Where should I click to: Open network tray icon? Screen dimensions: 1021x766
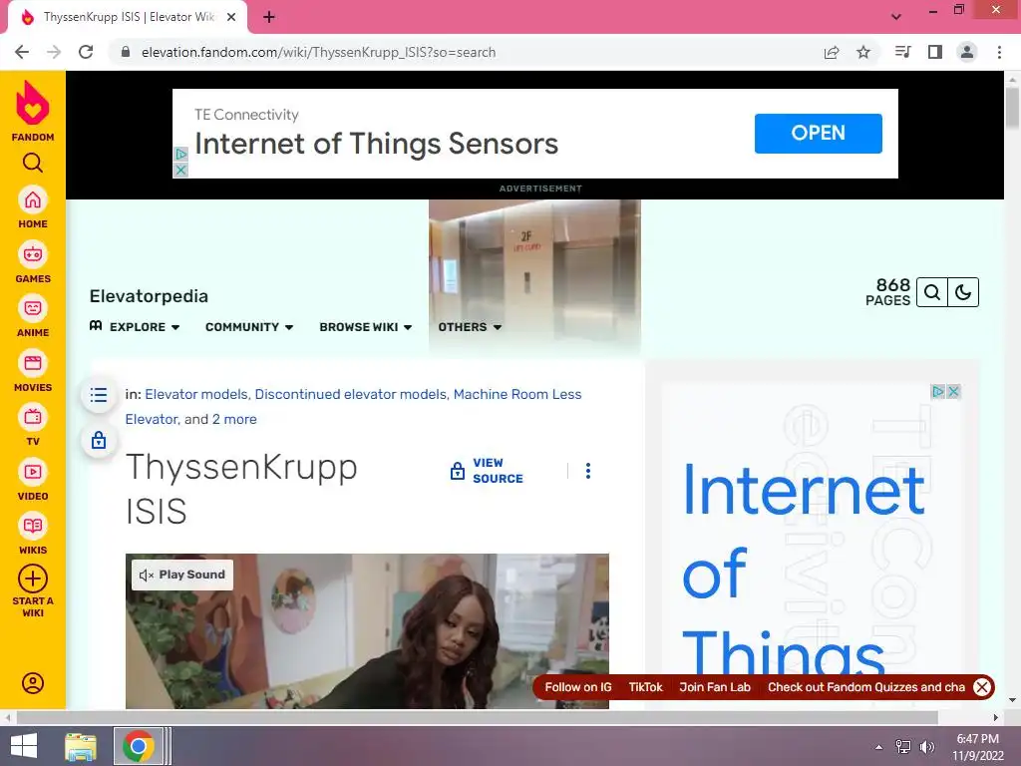[x=903, y=747]
